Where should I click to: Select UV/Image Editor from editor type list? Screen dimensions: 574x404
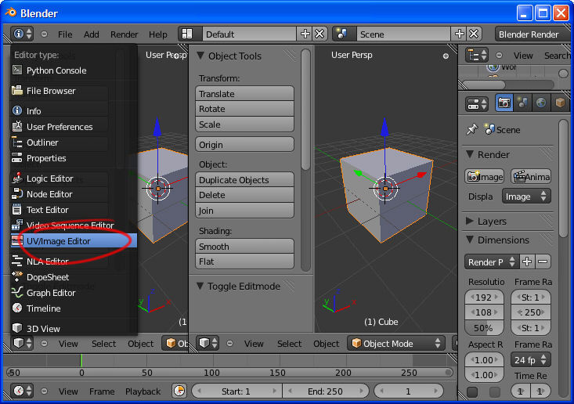tap(59, 241)
